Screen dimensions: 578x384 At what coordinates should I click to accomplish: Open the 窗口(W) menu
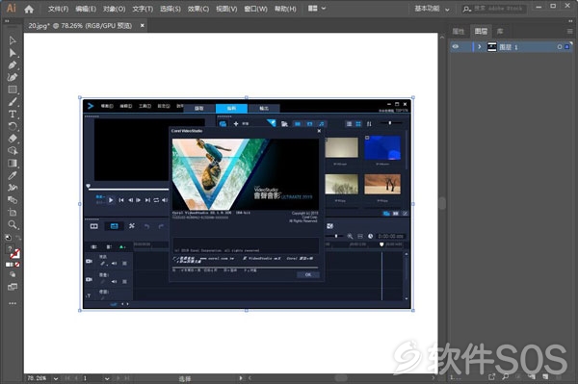pos(255,9)
